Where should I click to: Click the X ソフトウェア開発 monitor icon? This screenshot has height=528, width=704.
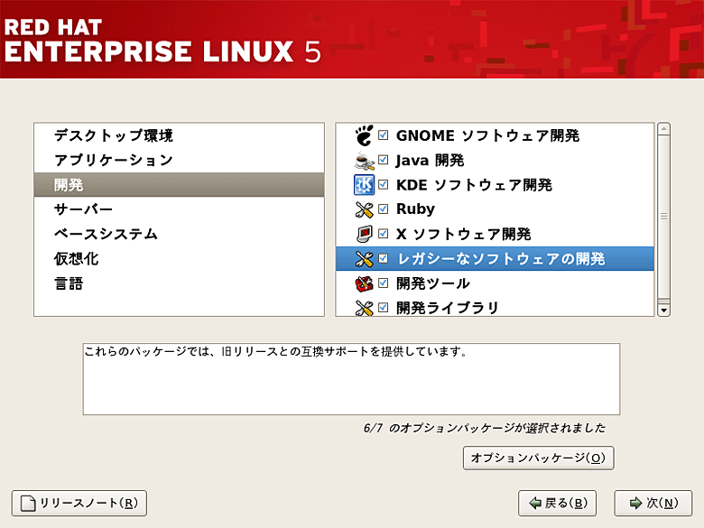[364, 235]
